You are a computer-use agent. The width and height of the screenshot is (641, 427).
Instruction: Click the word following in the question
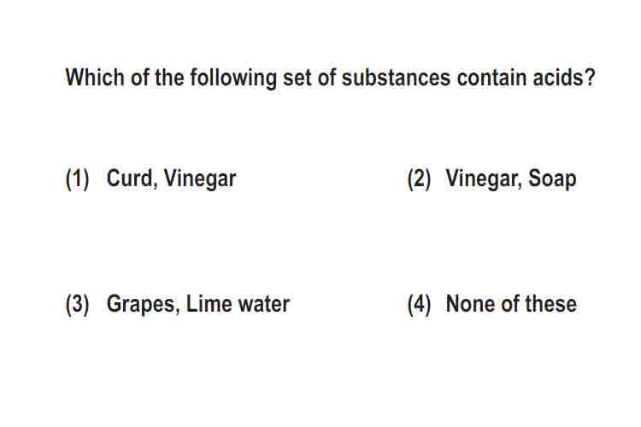click(x=233, y=78)
